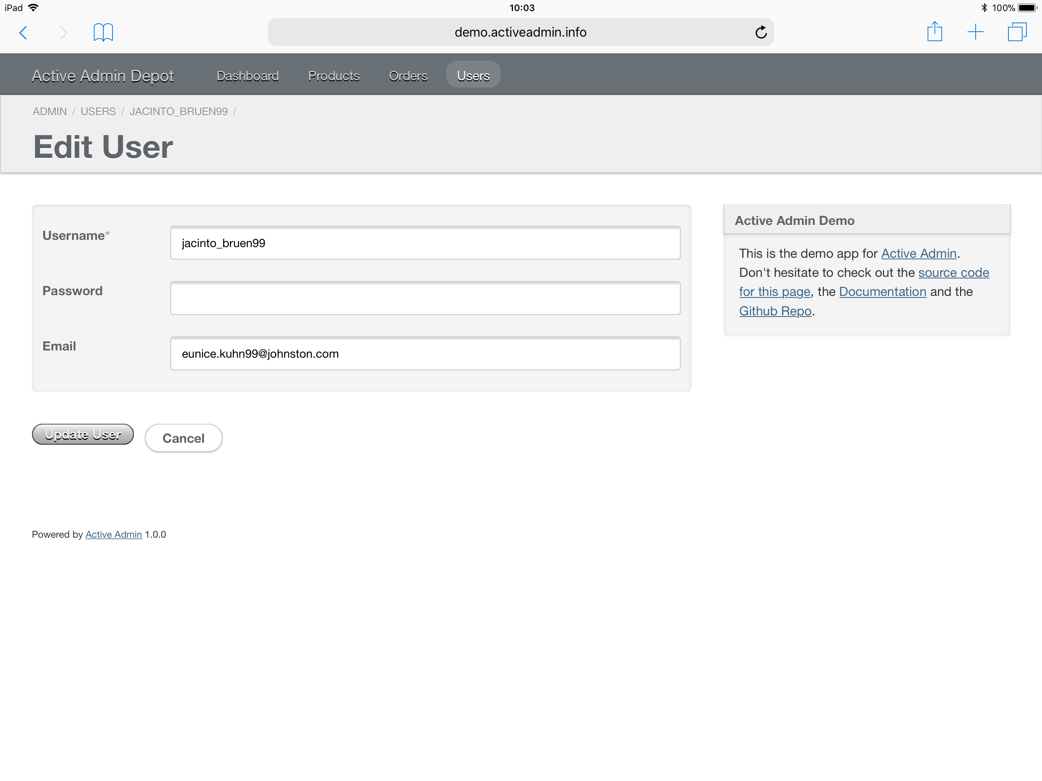Tap the Safari back arrow
1042x781 pixels.
click(23, 32)
